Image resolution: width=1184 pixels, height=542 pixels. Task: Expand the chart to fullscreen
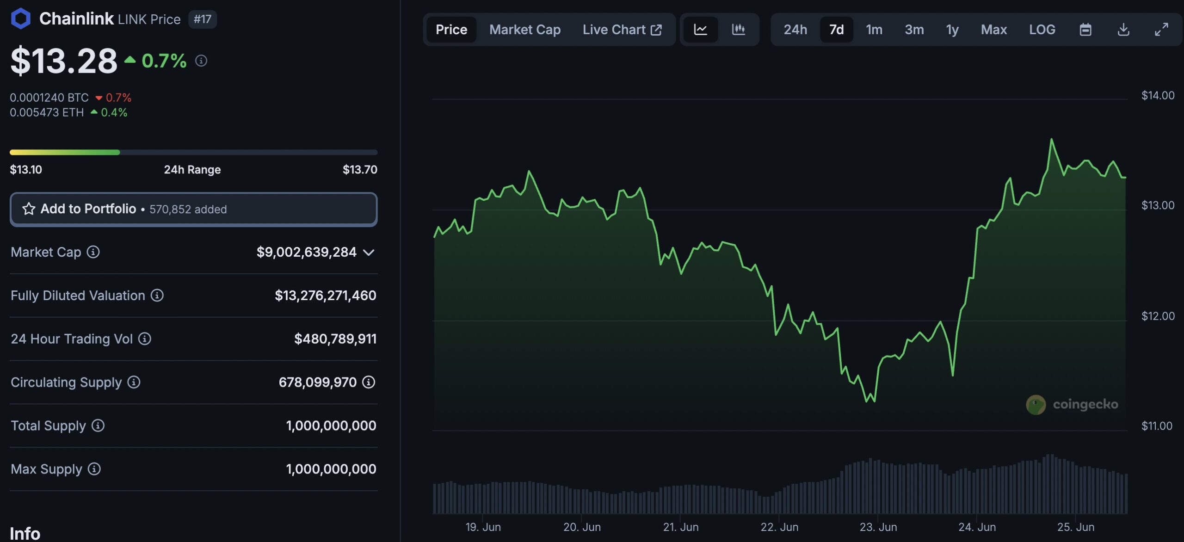point(1161,30)
